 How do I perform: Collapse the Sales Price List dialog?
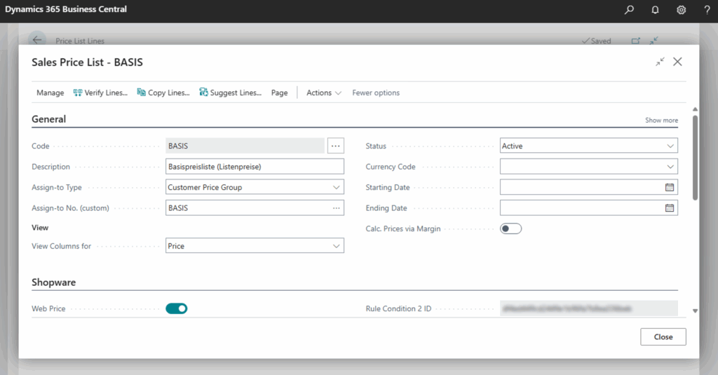point(660,62)
